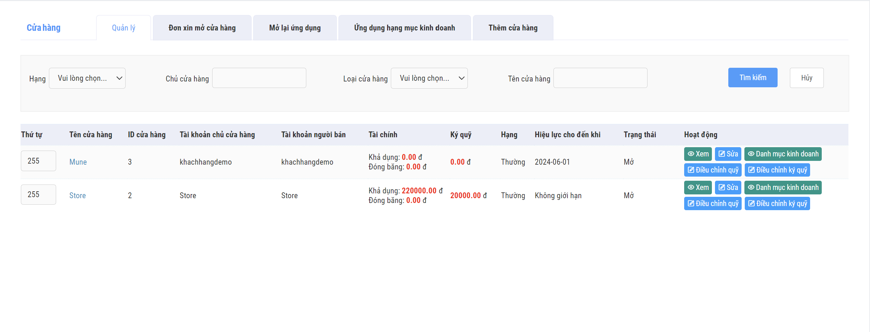This screenshot has width=870, height=332.
Task: Click the Sửa edit icon for Mune store
Action: click(728, 154)
